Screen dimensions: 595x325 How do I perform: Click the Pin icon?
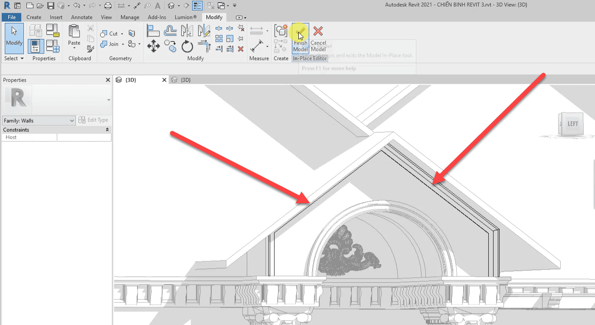pos(241,39)
